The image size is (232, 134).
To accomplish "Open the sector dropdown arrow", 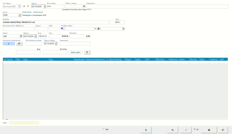I will point(123,29).
